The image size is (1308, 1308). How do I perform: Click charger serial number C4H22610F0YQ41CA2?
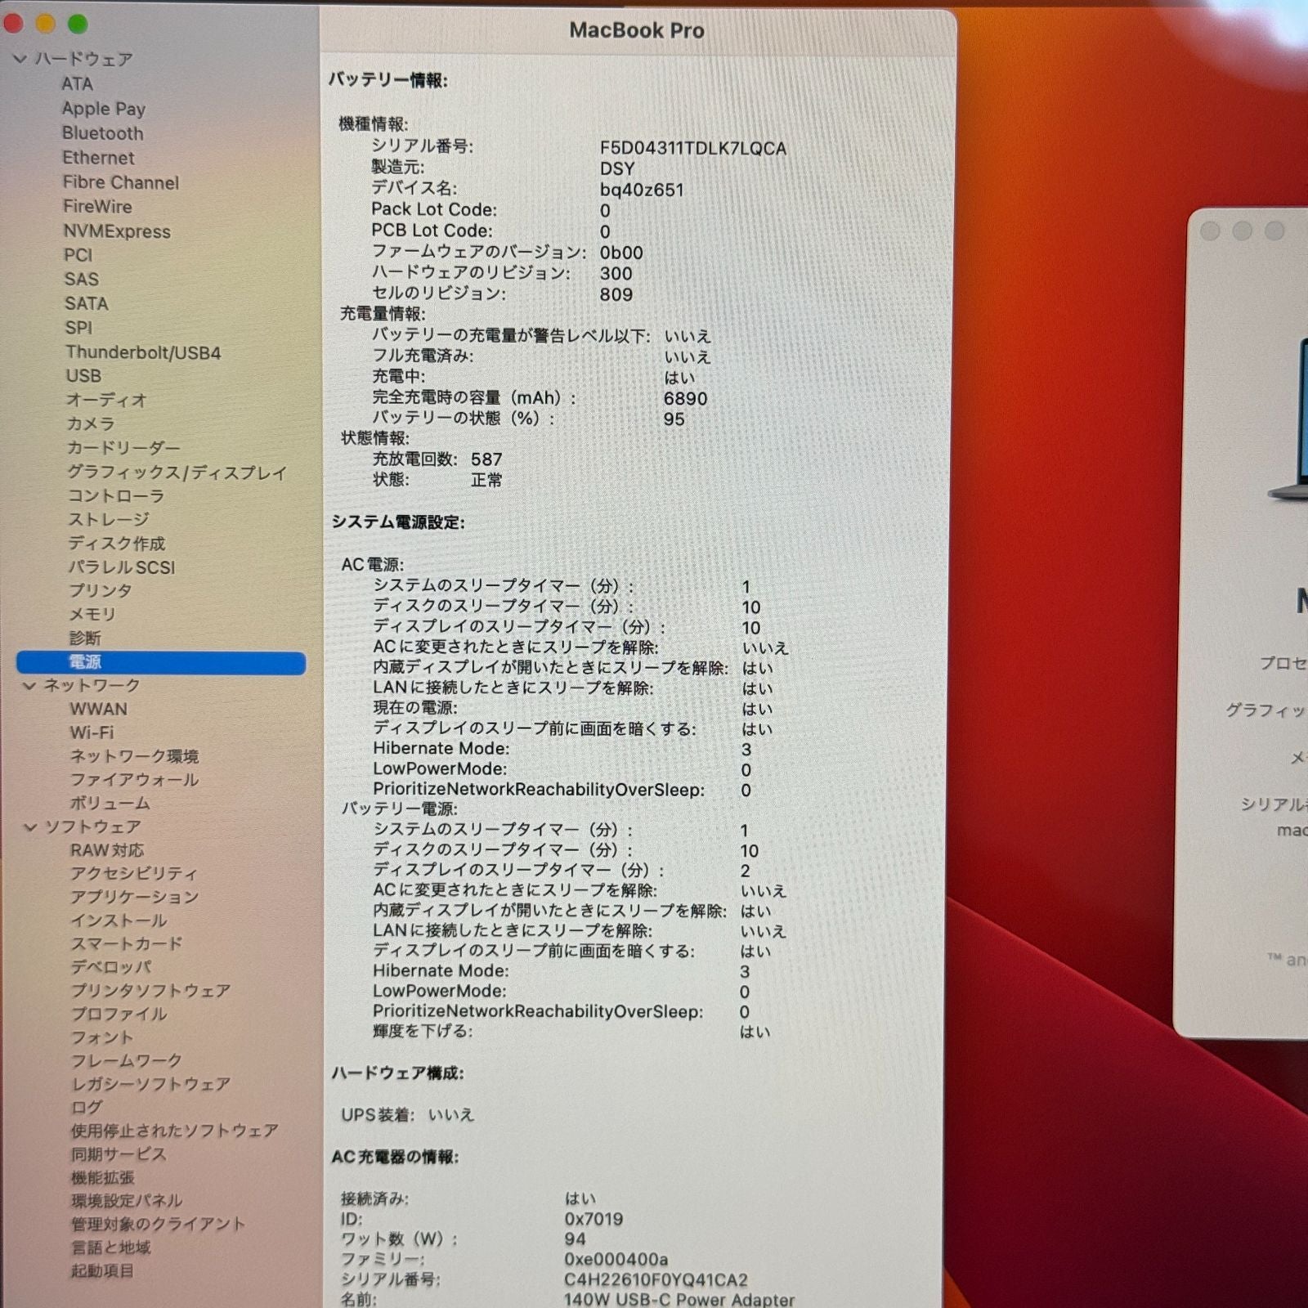(x=656, y=1279)
